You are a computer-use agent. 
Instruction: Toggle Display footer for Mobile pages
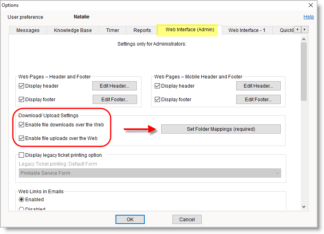click(x=158, y=100)
